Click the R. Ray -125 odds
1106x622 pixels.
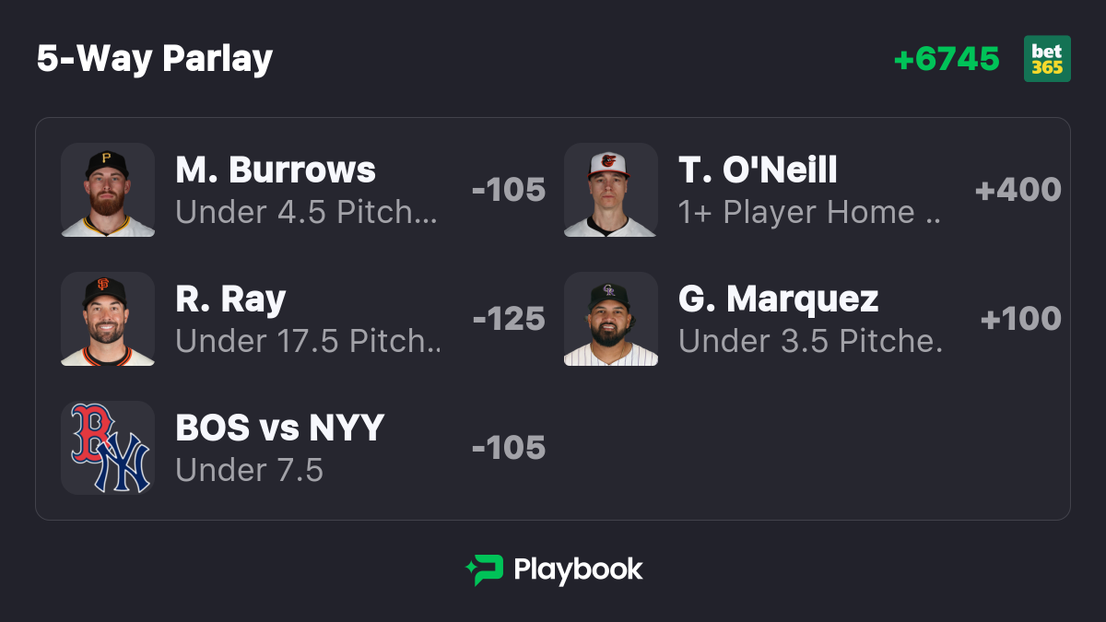click(509, 319)
